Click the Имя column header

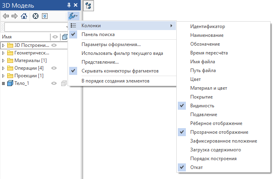(x=24, y=37)
